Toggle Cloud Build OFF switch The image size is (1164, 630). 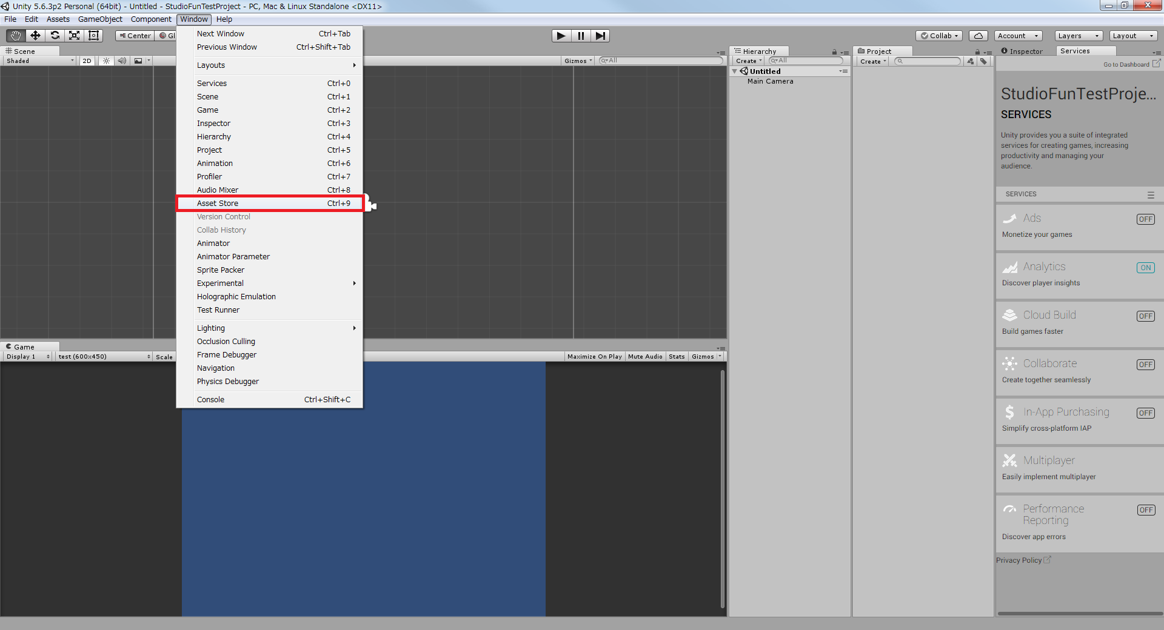(x=1145, y=316)
